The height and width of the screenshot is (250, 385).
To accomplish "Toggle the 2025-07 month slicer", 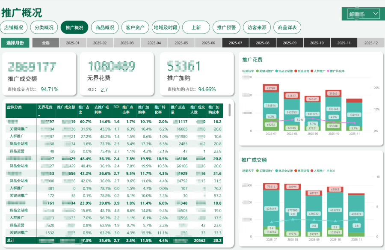I will pyautogui.click(x=235, y=43).
